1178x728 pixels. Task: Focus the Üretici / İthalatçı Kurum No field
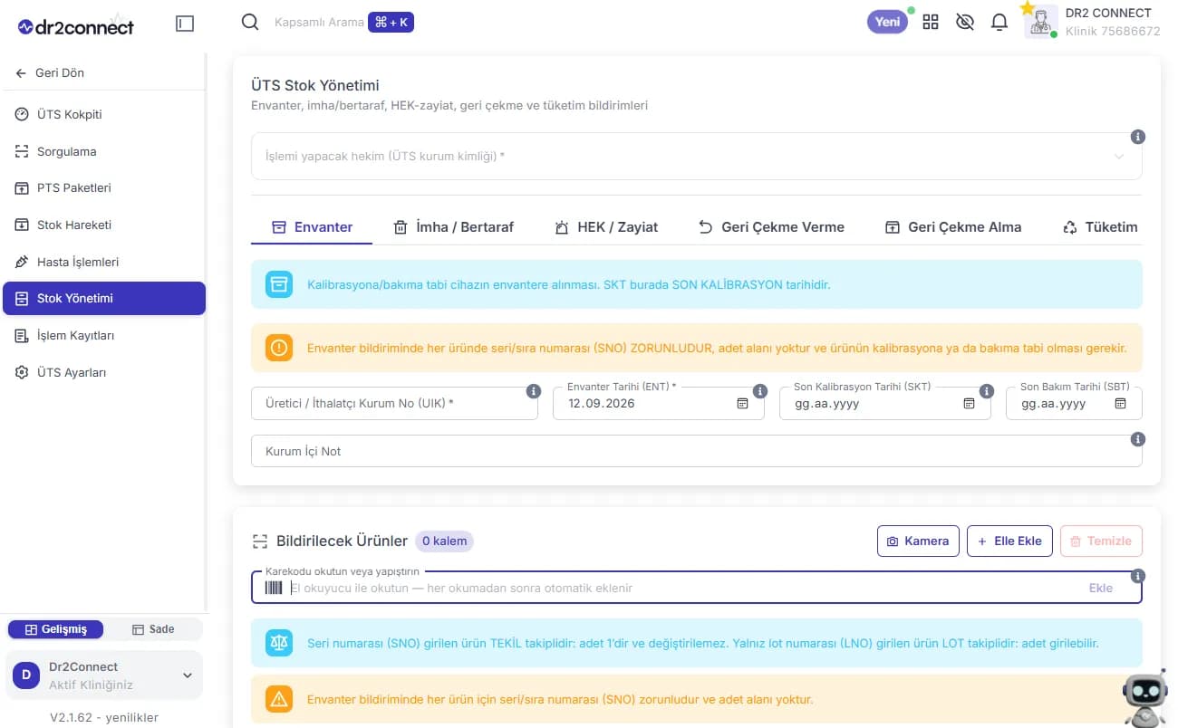pos(394,403)
